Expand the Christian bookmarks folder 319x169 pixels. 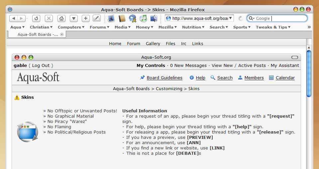[x=41, y=27]
